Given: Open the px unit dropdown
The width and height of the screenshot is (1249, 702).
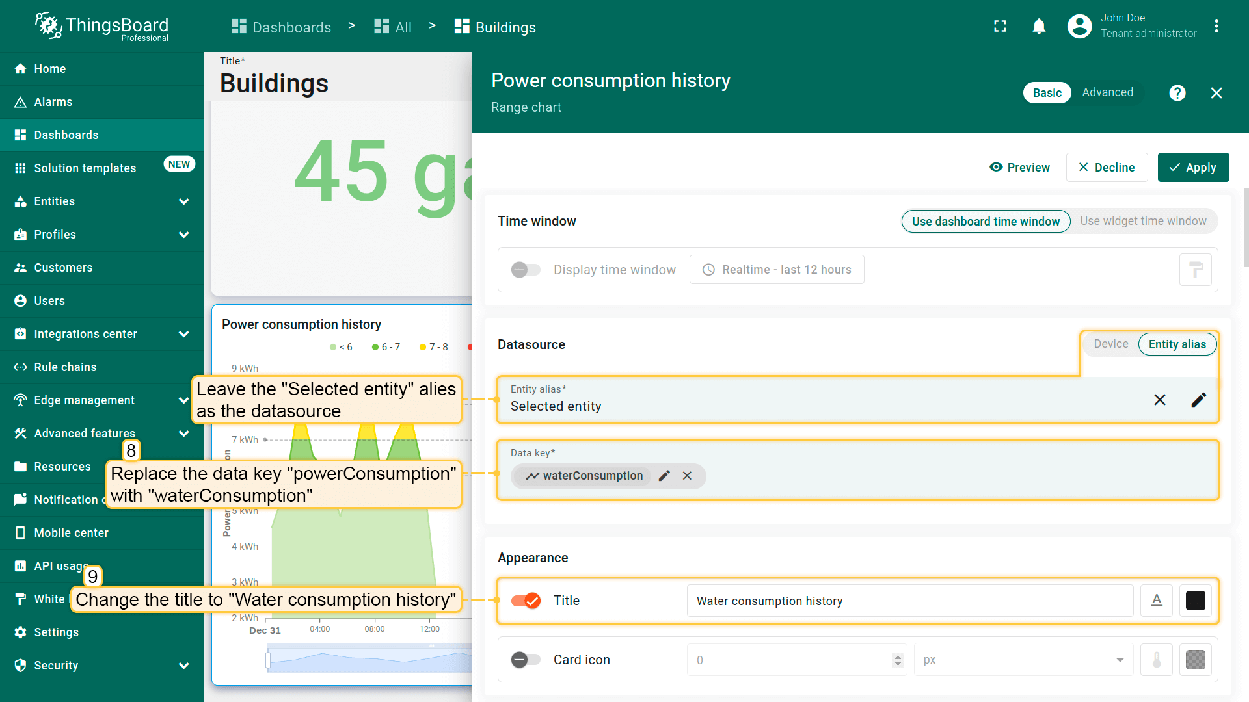Looking at the screenshot, I should coord(1023,660).
